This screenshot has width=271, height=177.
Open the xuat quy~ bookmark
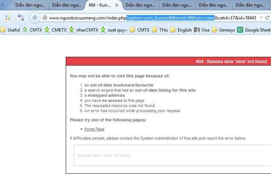click(x=114, y=30)
